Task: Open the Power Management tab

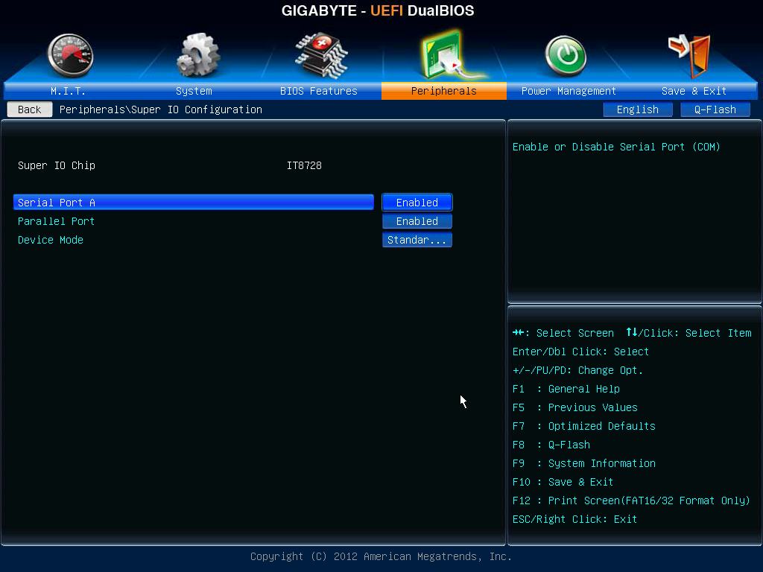Action: (x=569, y=91)
